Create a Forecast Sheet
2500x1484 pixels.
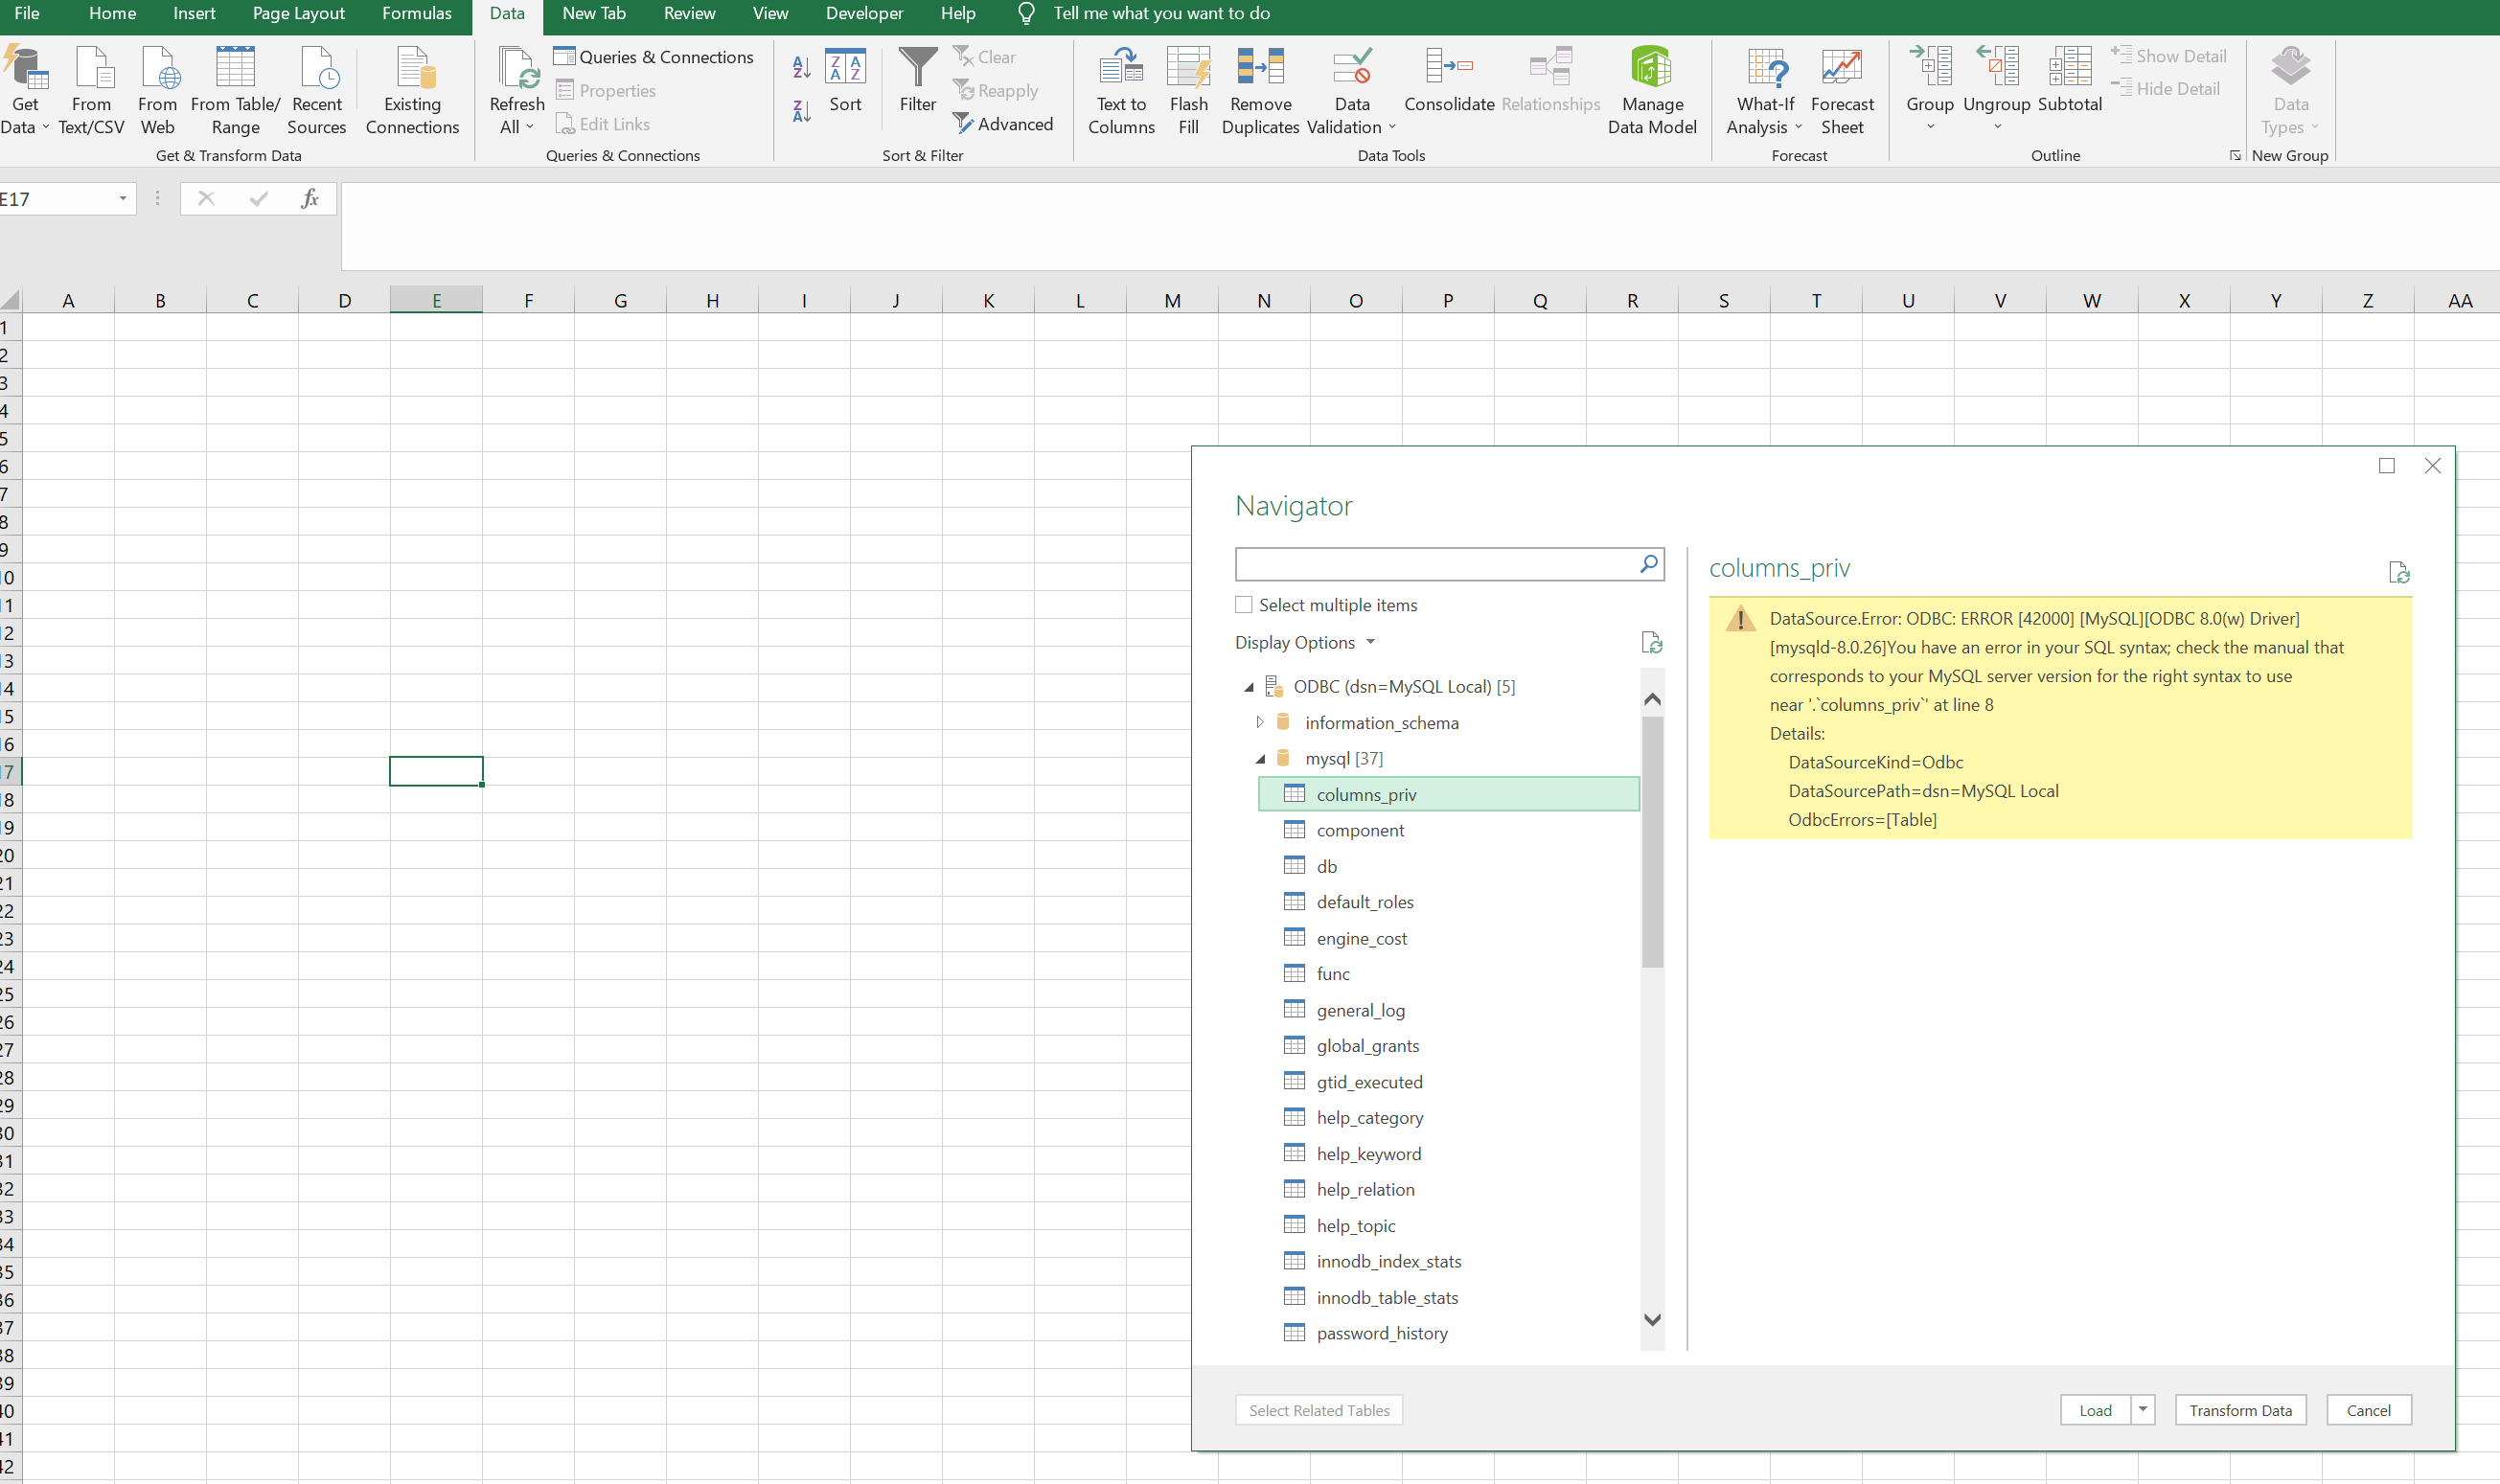click(x=1842, y=90)
